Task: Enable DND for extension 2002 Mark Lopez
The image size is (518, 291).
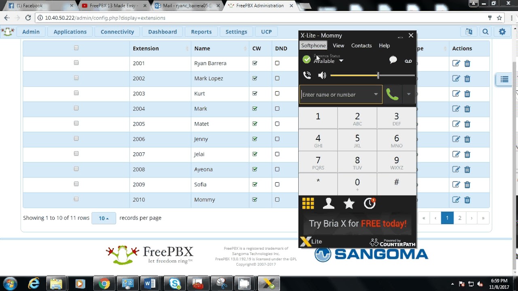Action: click(x=277, y=78)
